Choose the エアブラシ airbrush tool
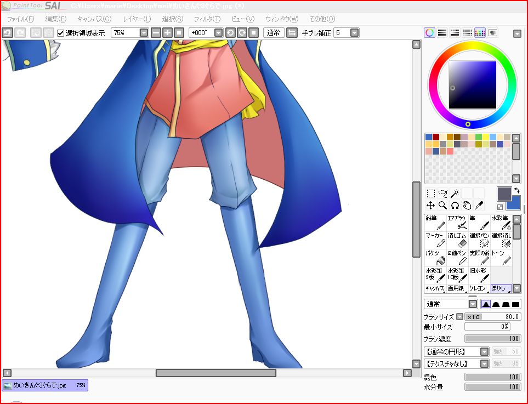528x404 pixels. click(457, 223)
